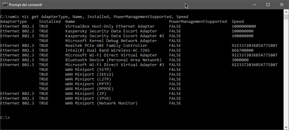Click the Speed column header

click(x=237, y=22)
